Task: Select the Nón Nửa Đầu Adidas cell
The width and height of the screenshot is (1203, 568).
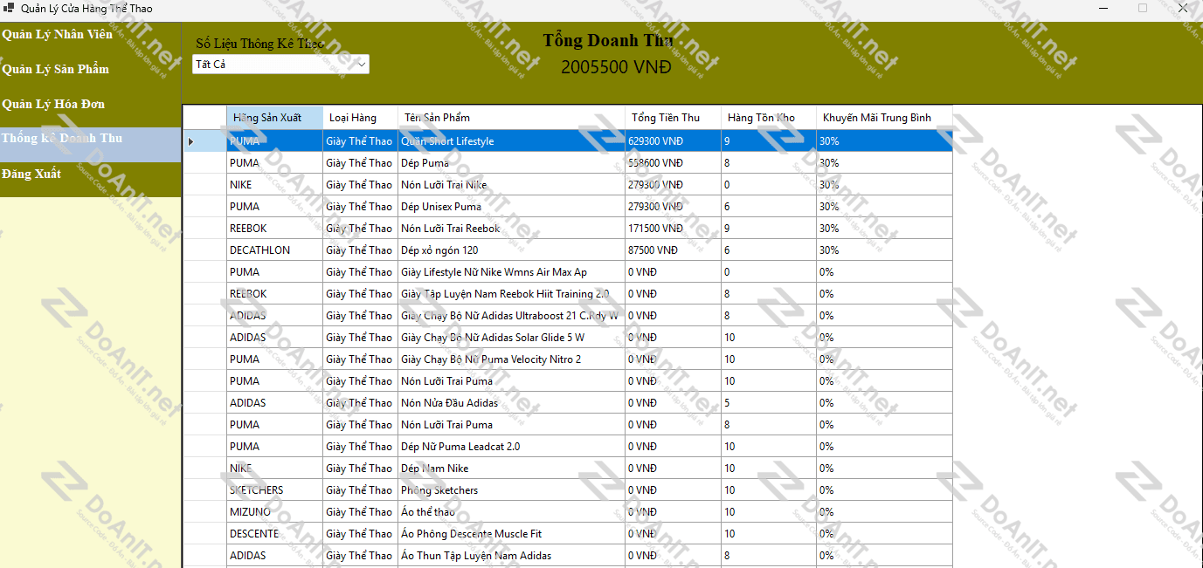Action: (x=511, y=403)
